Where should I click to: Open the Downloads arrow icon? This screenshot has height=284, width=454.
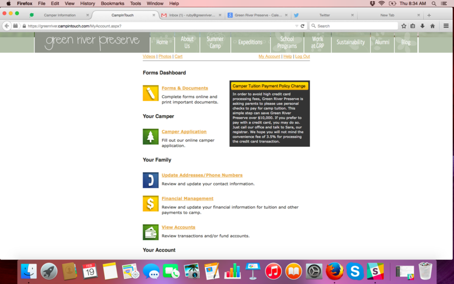422,26
